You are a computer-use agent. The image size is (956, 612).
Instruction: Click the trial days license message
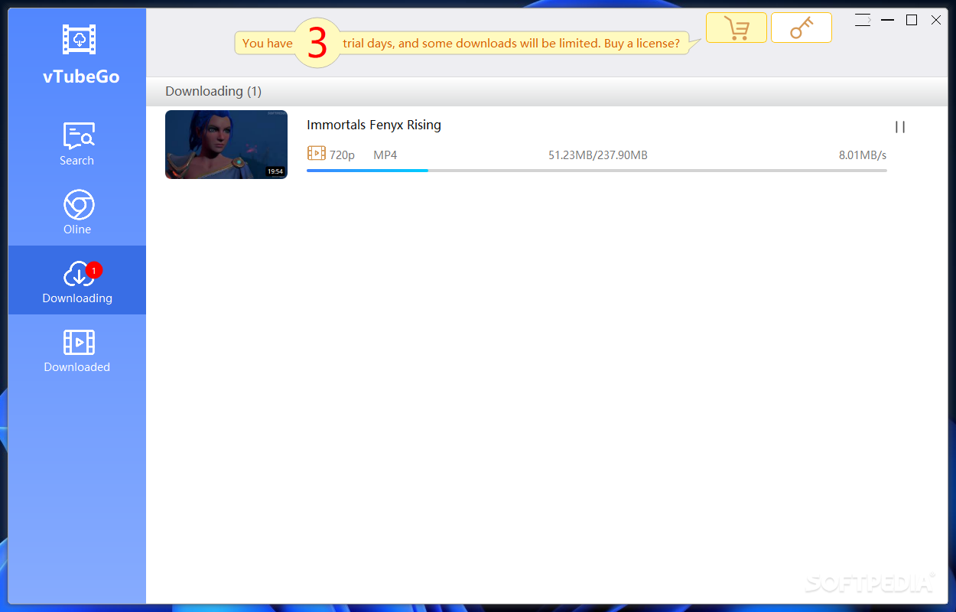click(x=467, y=43)
